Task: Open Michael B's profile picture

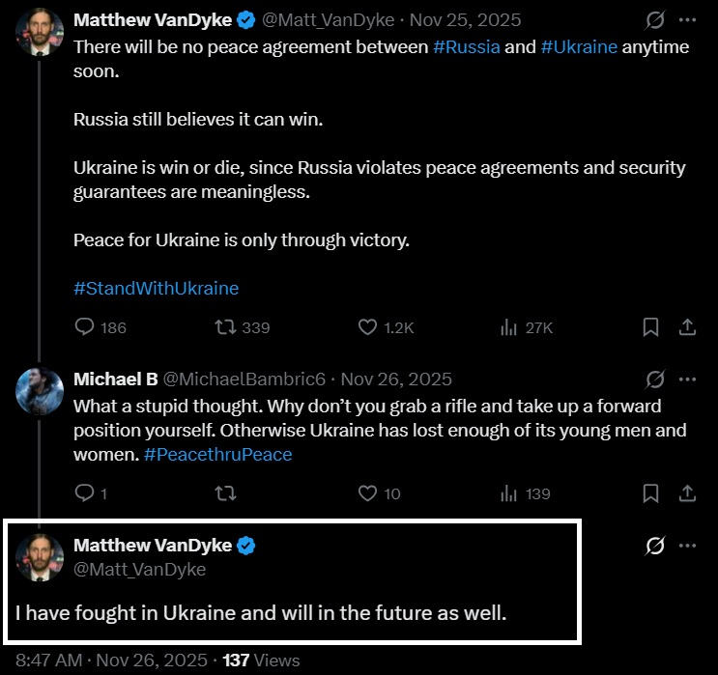Action: click(40, 390)
